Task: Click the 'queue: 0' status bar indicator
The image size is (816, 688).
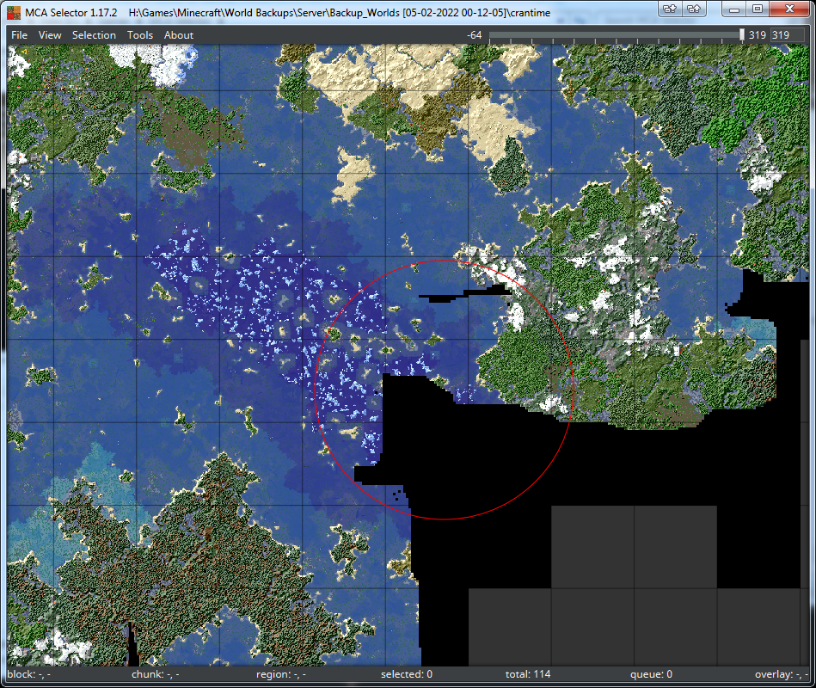Action: click(x=651, y=675)
